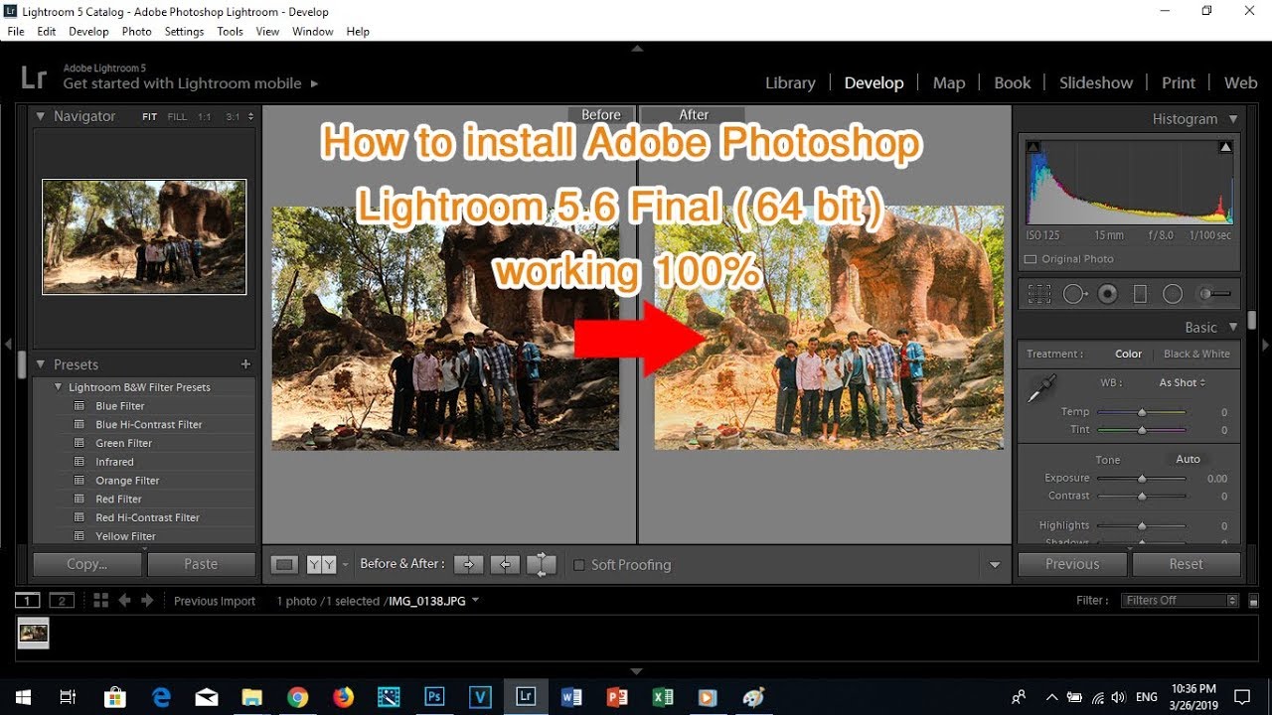1272x715 pixels.
Task: Open Photoshop from the taskbar
Action: (434, 696)
